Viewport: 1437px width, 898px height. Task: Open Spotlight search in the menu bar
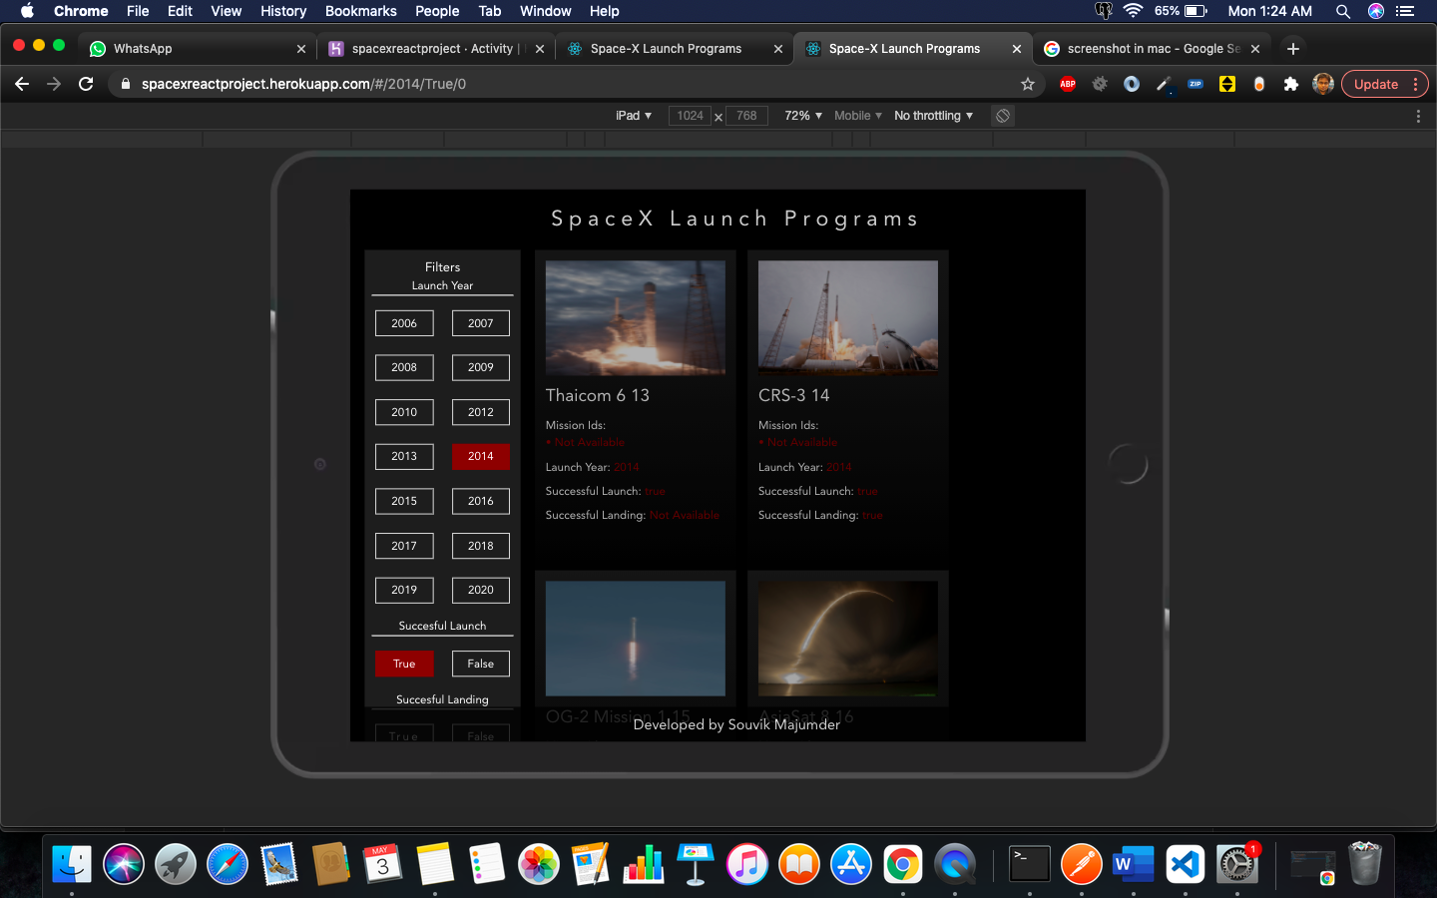pos(1343,11)
